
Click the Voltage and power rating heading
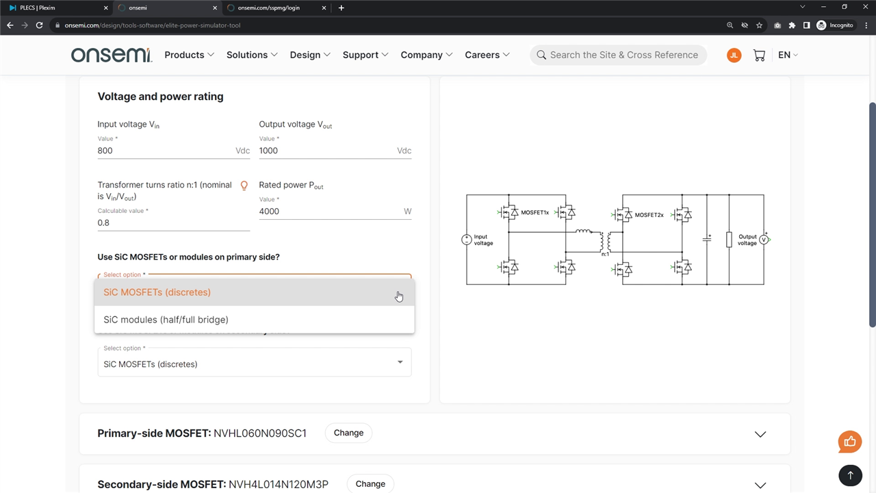click(160, 97)
